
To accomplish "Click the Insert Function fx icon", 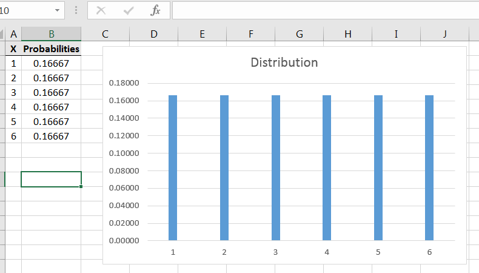I will coord(155,10).
